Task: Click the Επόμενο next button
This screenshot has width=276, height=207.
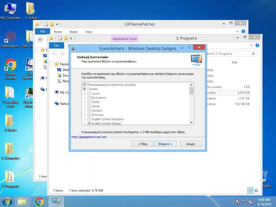Action: pos(165,144)
